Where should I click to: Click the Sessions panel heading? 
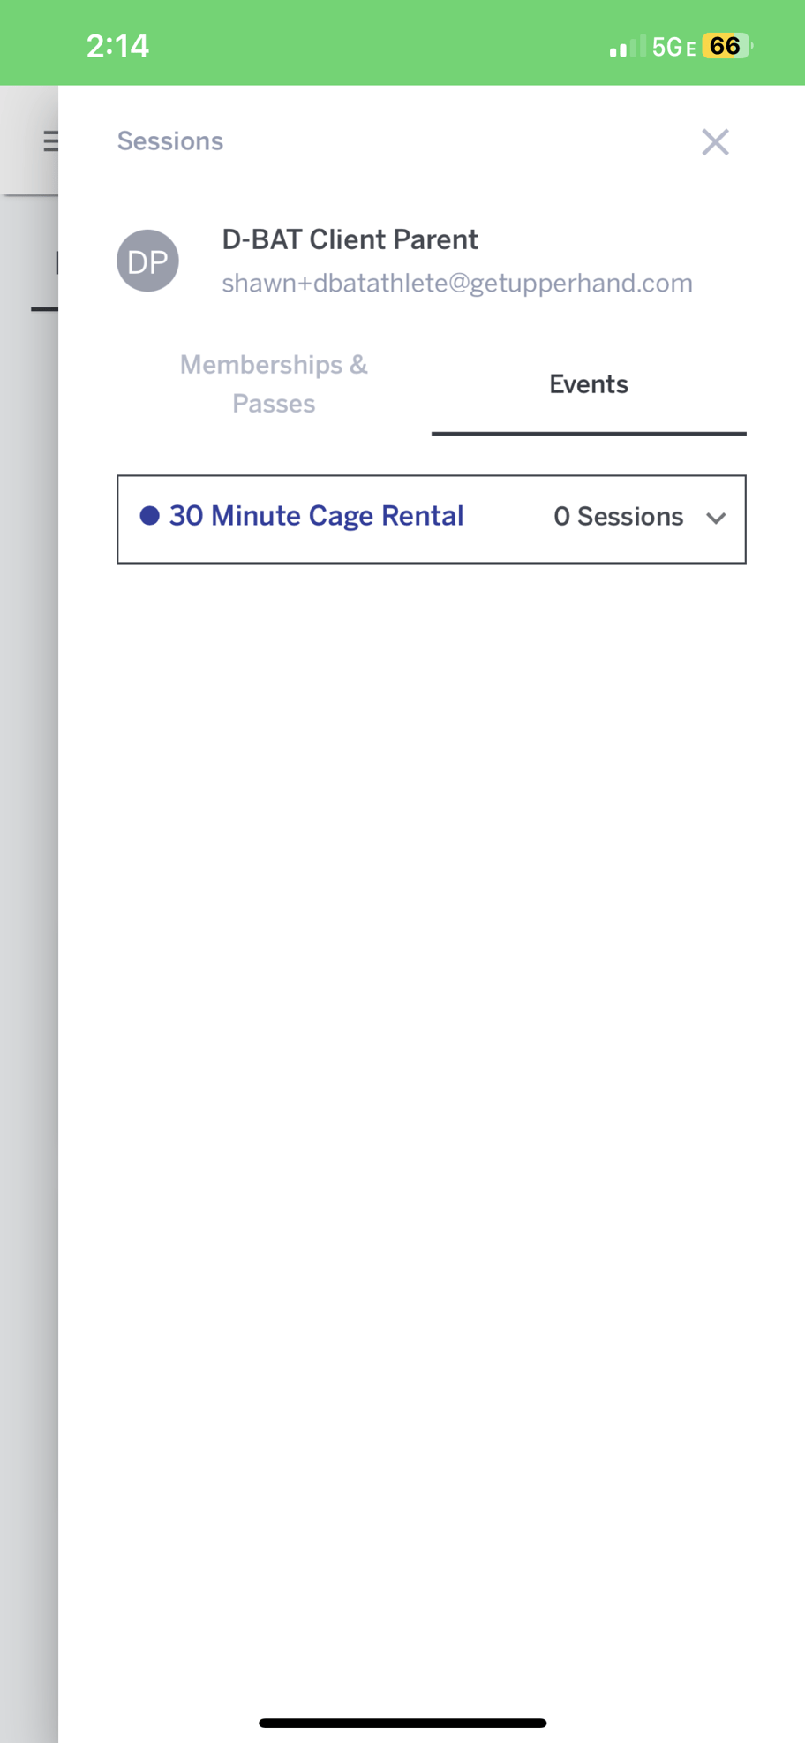169,141
